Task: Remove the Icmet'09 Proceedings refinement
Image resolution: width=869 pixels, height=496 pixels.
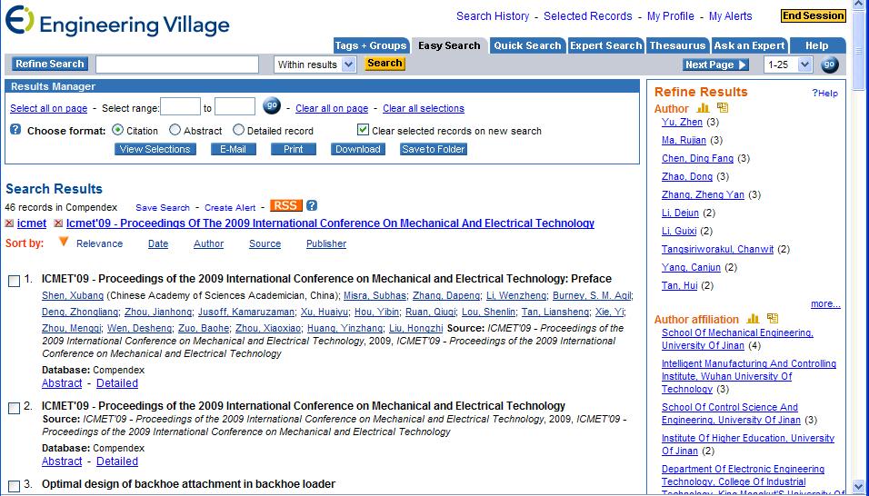Action: point(57,223)
